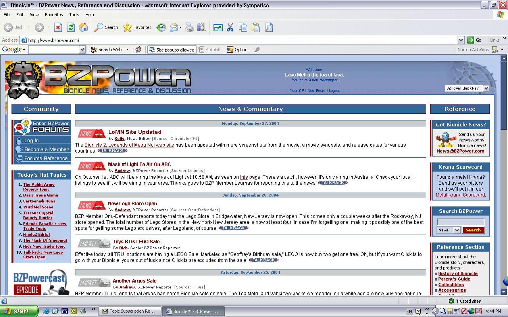Open the History clock icon
This screenshot has height=317, width=508.
(161, 27)
